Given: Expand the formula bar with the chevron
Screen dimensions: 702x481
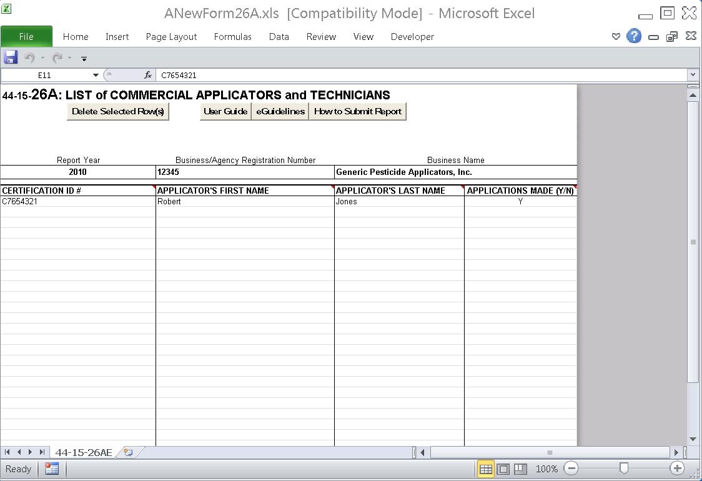Looking at the screenshot, I should click(693, 75).
